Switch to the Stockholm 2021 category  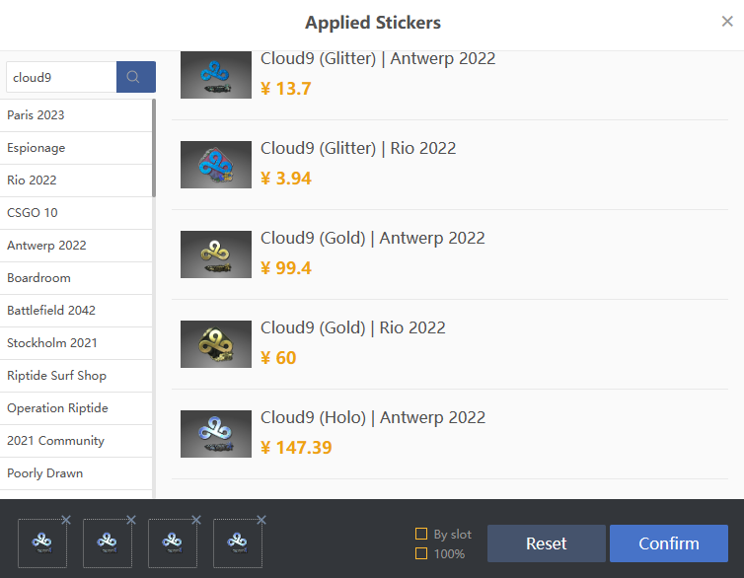point(52,343)
